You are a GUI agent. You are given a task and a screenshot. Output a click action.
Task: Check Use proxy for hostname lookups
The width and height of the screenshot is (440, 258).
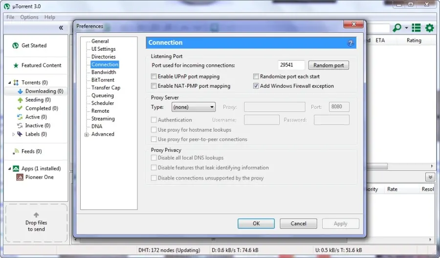(x=154, y=130)
